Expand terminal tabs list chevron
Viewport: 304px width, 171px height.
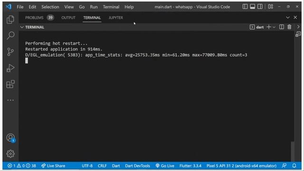coord(298,27)
